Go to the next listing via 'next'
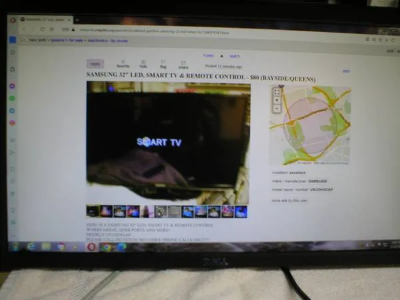The height and width of the screenshot is (300, 400). [235, 56]
